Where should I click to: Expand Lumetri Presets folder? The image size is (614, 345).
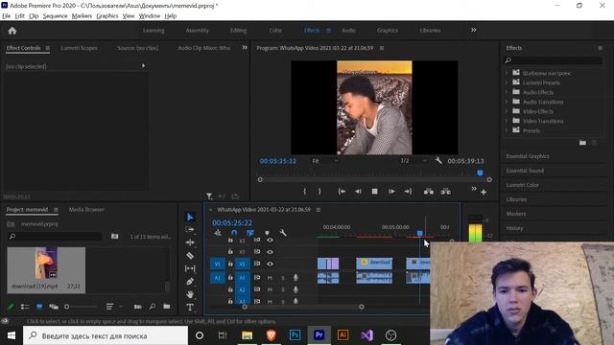coord(507,82)
